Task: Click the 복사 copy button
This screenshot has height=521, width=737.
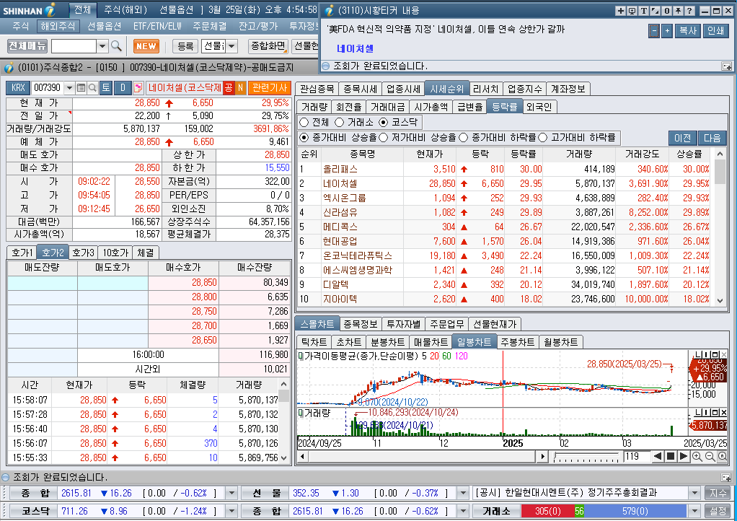Action: click(688, 31)
